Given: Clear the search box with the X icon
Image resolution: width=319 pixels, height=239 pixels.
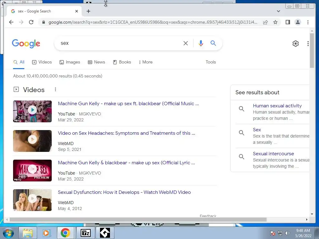Looking at the screenshot, I should (186, 43).
